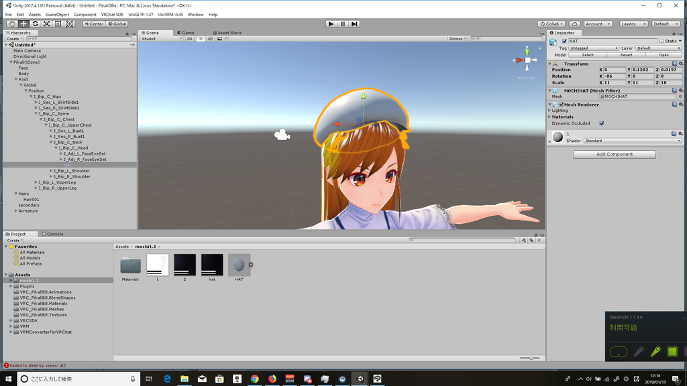687x386 pixels.
Task: Open the Shader Standard dropdown
Action: tap(633, 141)
